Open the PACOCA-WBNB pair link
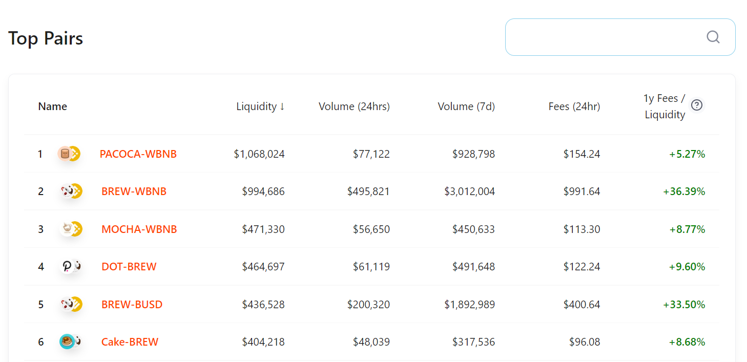The image size is (747, 362). (x=138, y=154)
